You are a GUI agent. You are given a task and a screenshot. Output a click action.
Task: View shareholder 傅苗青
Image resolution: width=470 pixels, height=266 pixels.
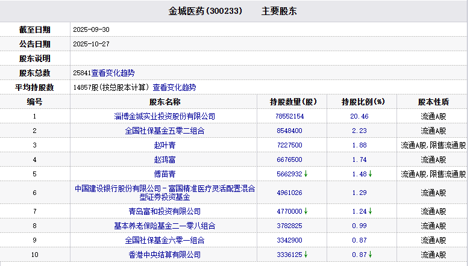pyautogui.click(x=164, y=174)
